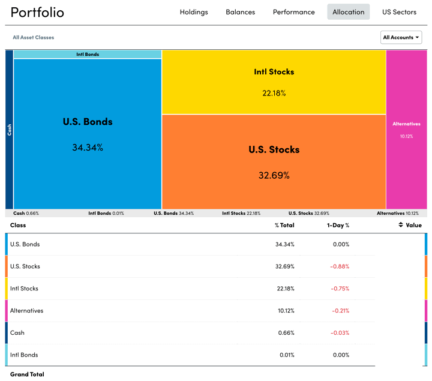Select the Alternatives treemap block
The height and width of the screenshot is (381, 432).
coord(406,130)
